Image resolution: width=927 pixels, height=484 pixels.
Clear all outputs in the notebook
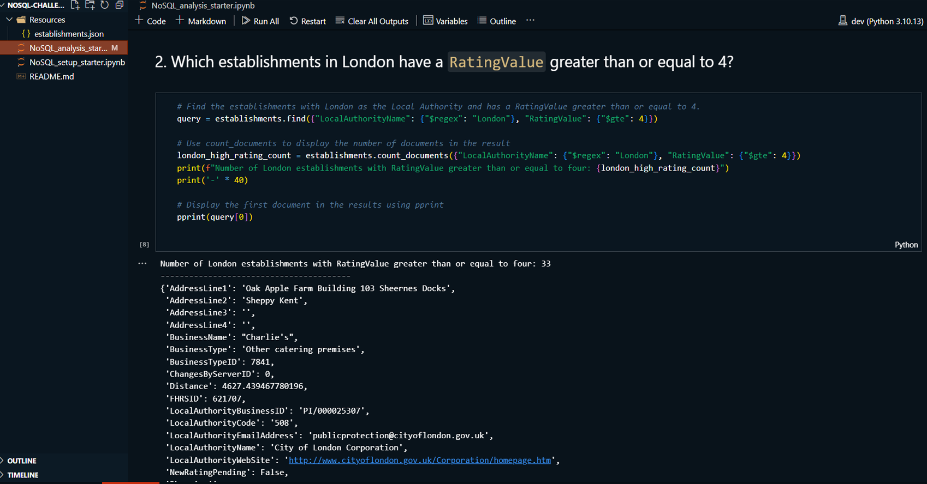(x=372, y=21)
